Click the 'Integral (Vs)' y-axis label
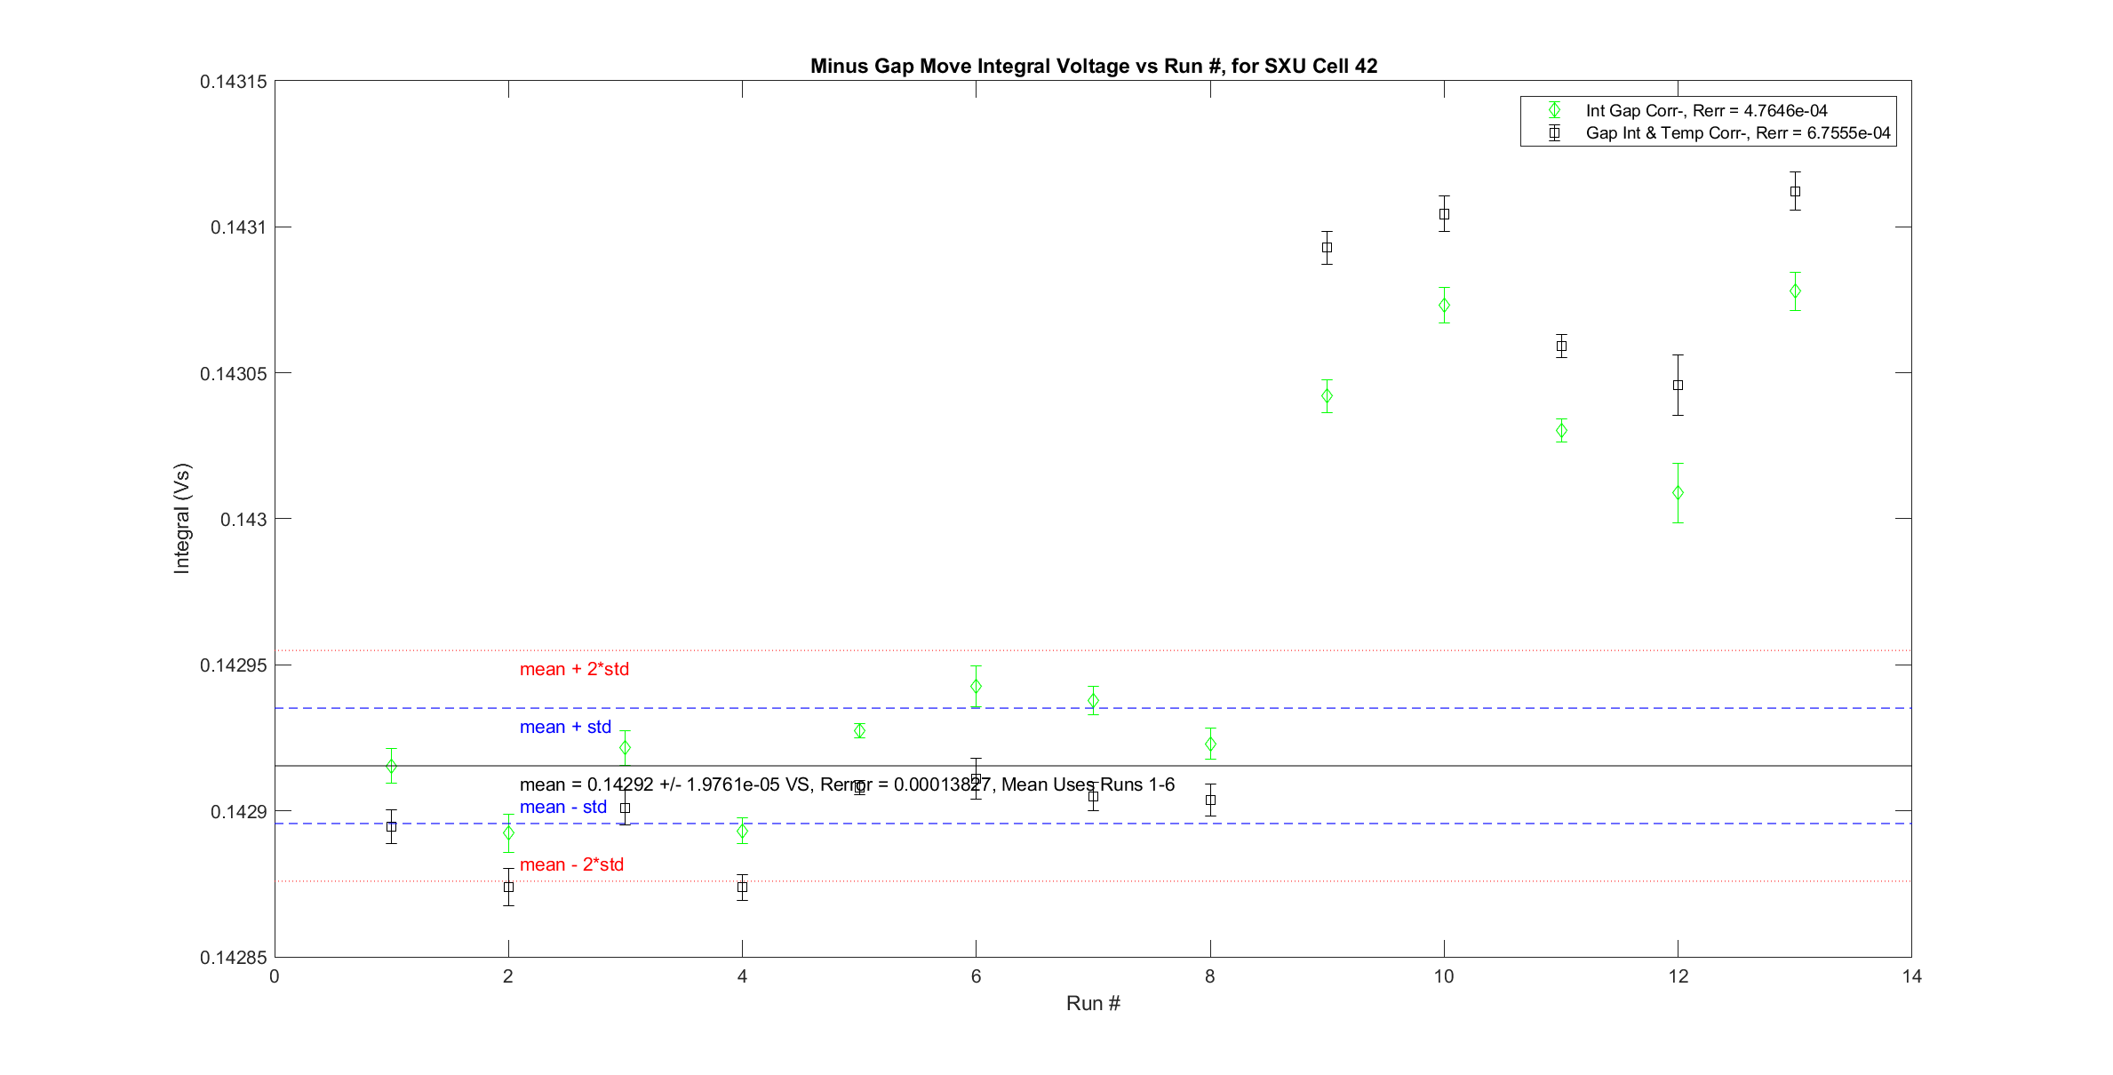Image resolution: width=2113 pixels, height=1075 pixels. pos(181,518)
